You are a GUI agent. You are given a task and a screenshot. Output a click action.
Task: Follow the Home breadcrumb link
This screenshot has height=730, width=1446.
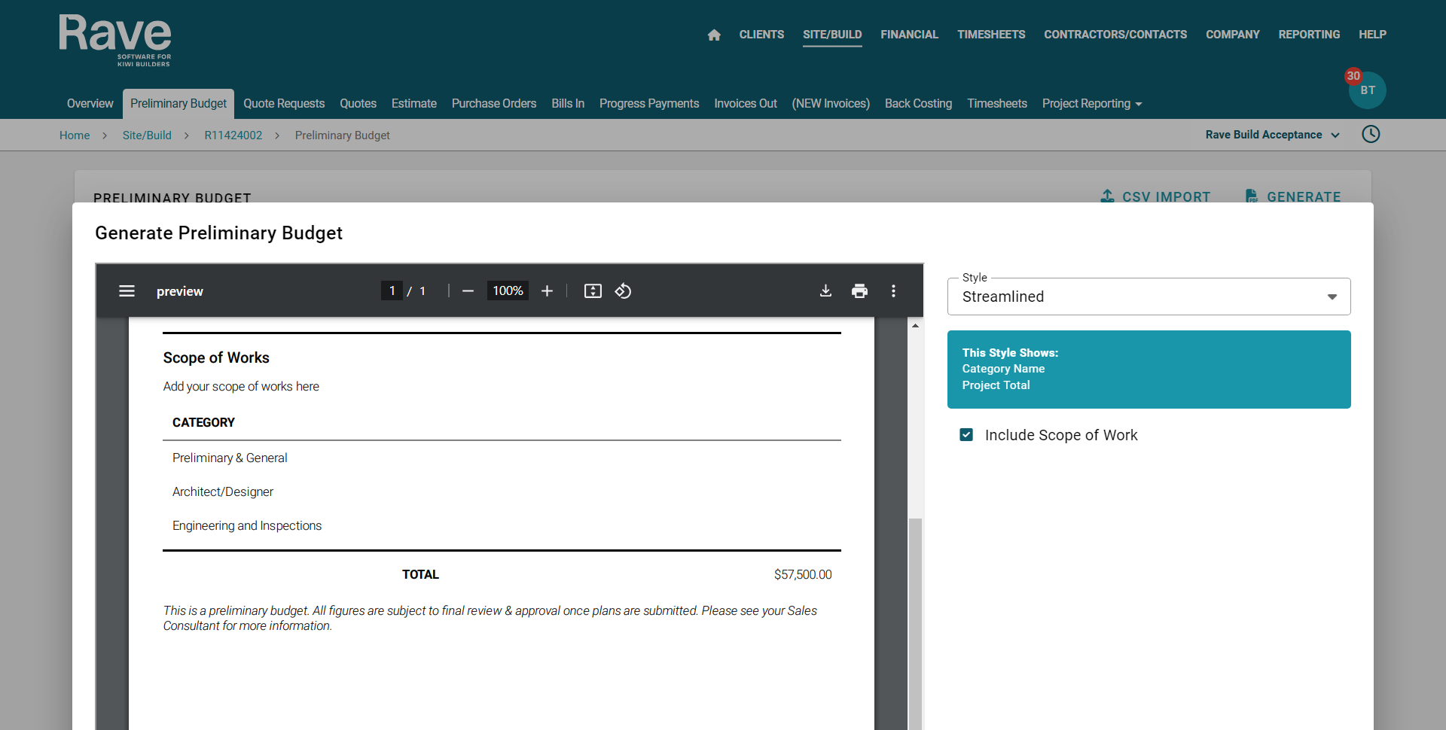pyautogui.click(x=75, y=135)
